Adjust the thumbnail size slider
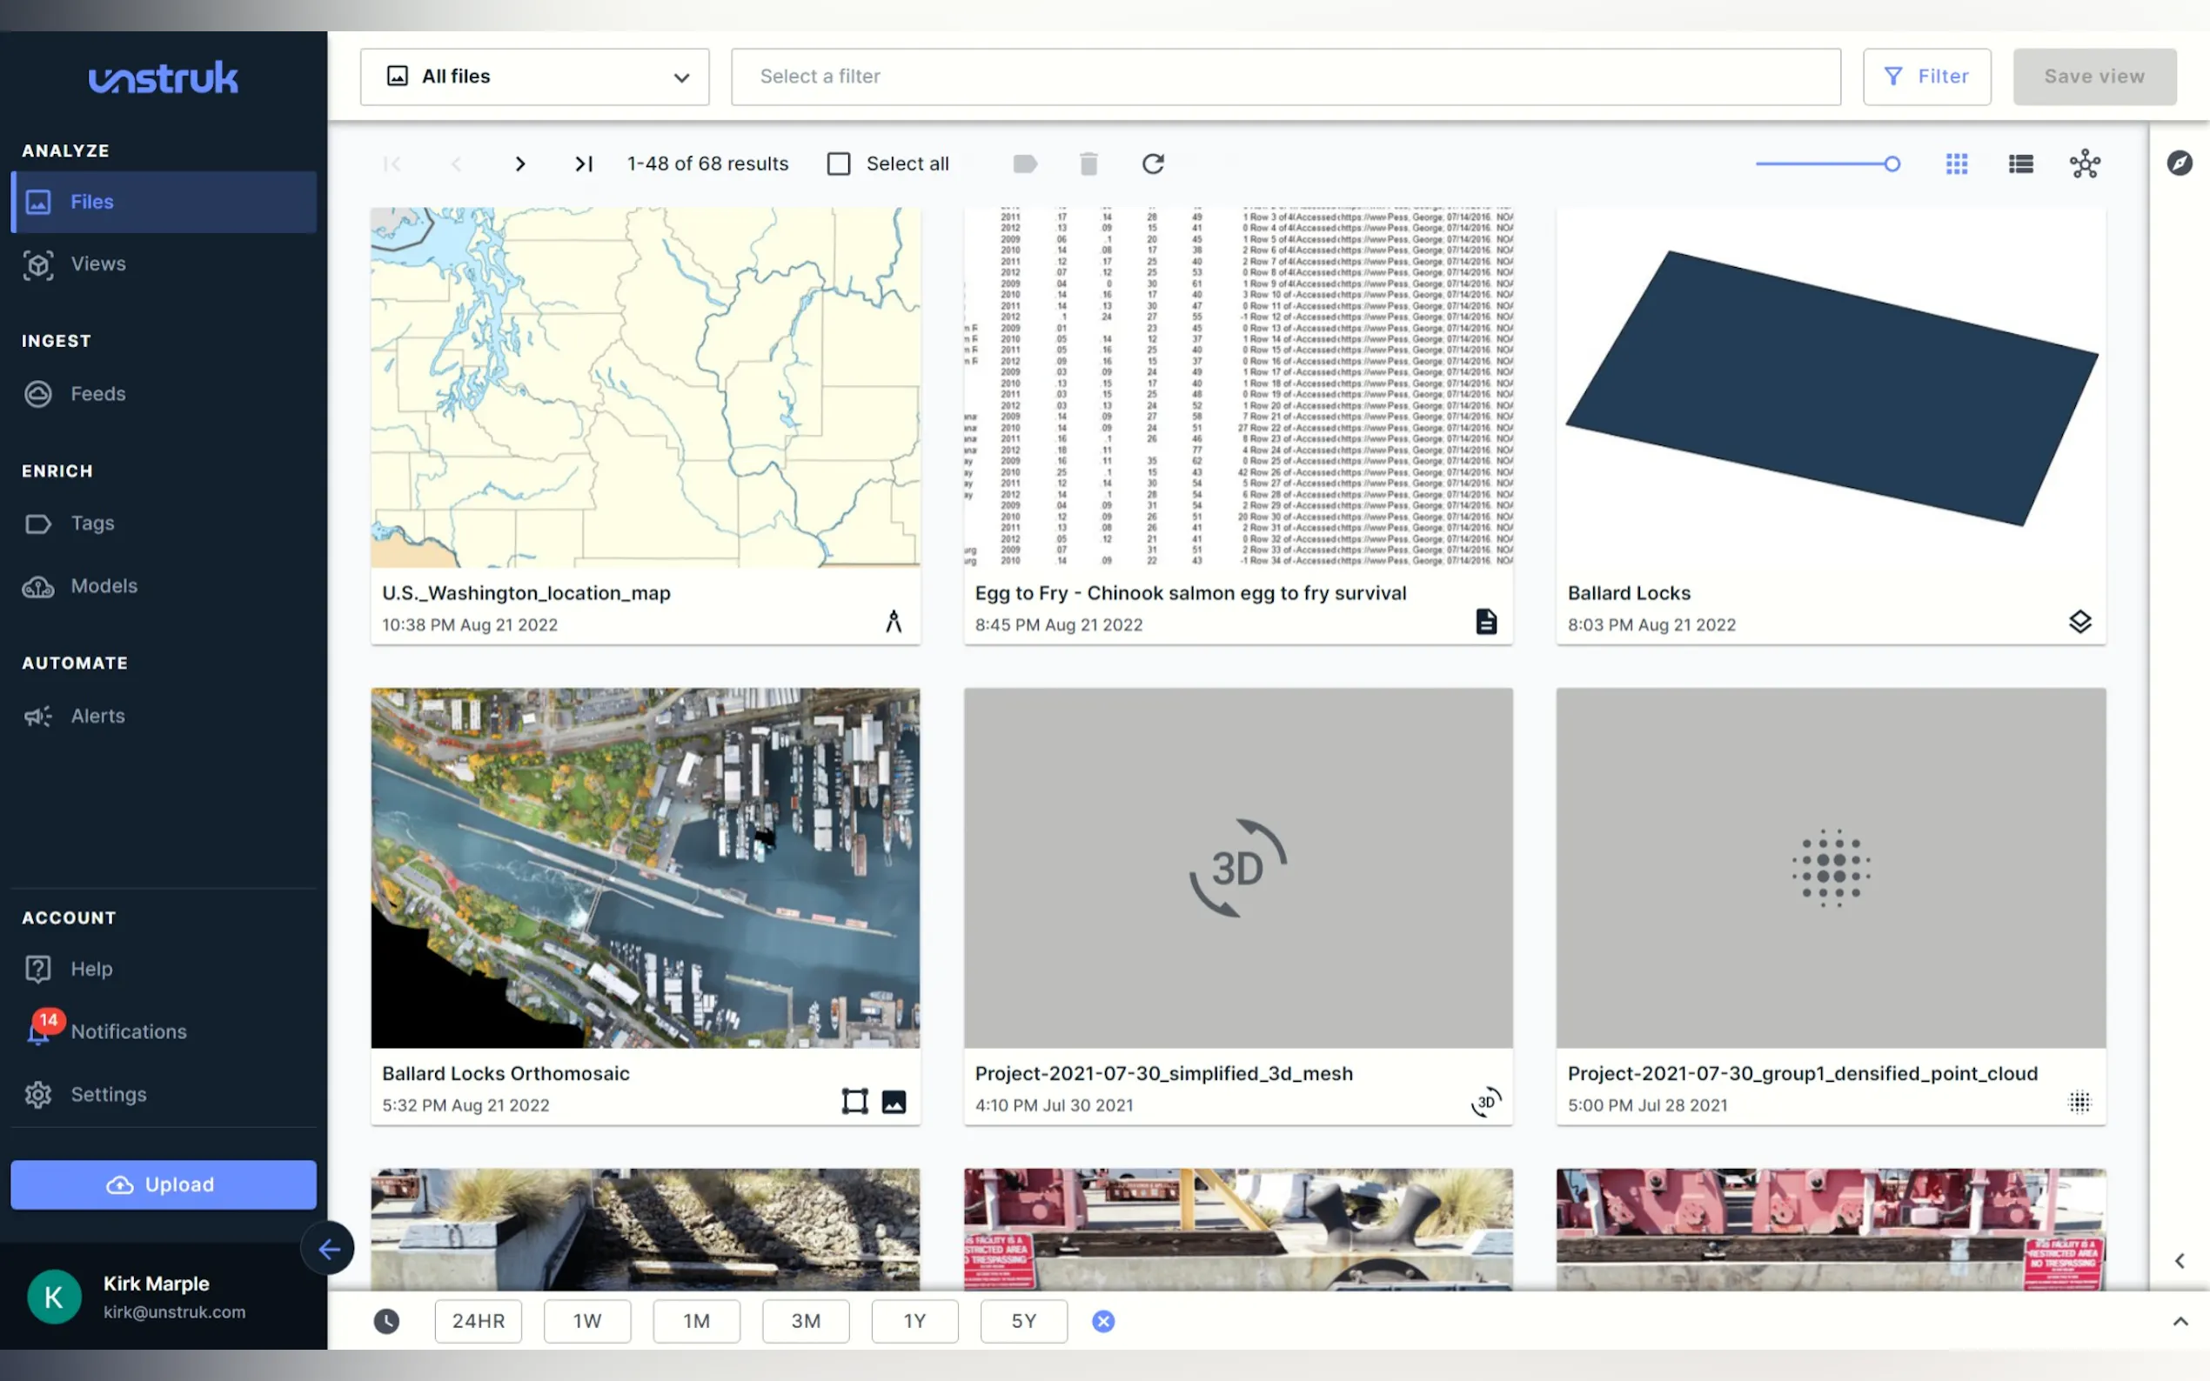Screen dimensions: 2210x1381 (1892, 163)
